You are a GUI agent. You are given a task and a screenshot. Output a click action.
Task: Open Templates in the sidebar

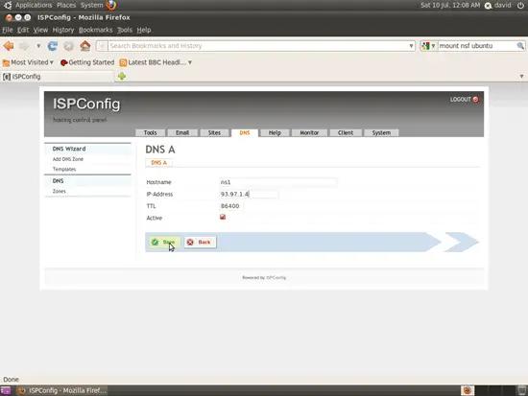point(64,169)
